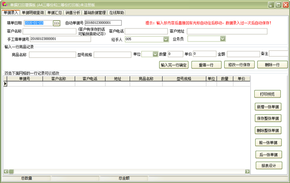Open the 业务员 dropdown list
This screenshot has width=290, height=183.
click(x=223, y=39)
